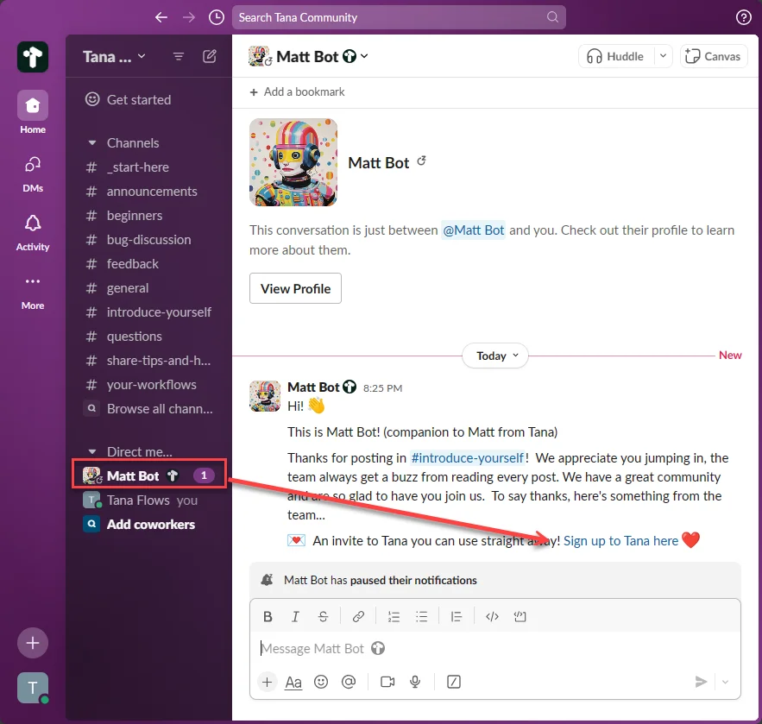Go to the Home tab
762x724 pixels.
pyautogui.click(x=33, y=112)
